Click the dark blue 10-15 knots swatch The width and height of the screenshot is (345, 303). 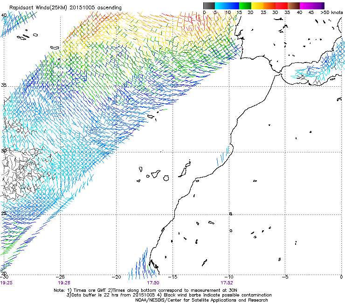coord(233,6)
